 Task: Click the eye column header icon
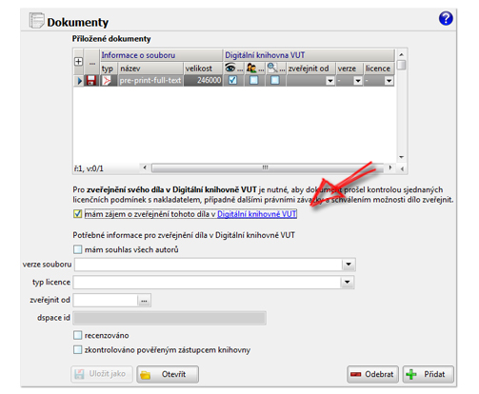coord(230,68)
